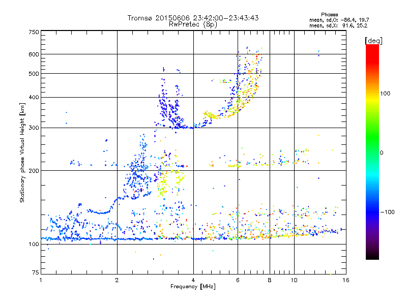The width and height of the screenshot is (407, 305).
Task: Click the x-axis tick label '16'
Action: click(x=346, y=280)
